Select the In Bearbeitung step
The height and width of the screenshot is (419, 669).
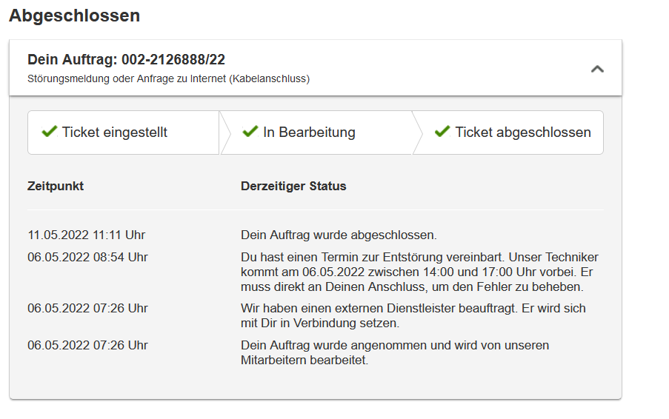click(x=309, y=133)
